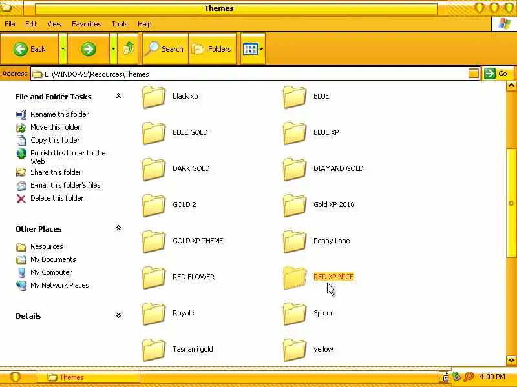Open the Search pane

point(165,49)
